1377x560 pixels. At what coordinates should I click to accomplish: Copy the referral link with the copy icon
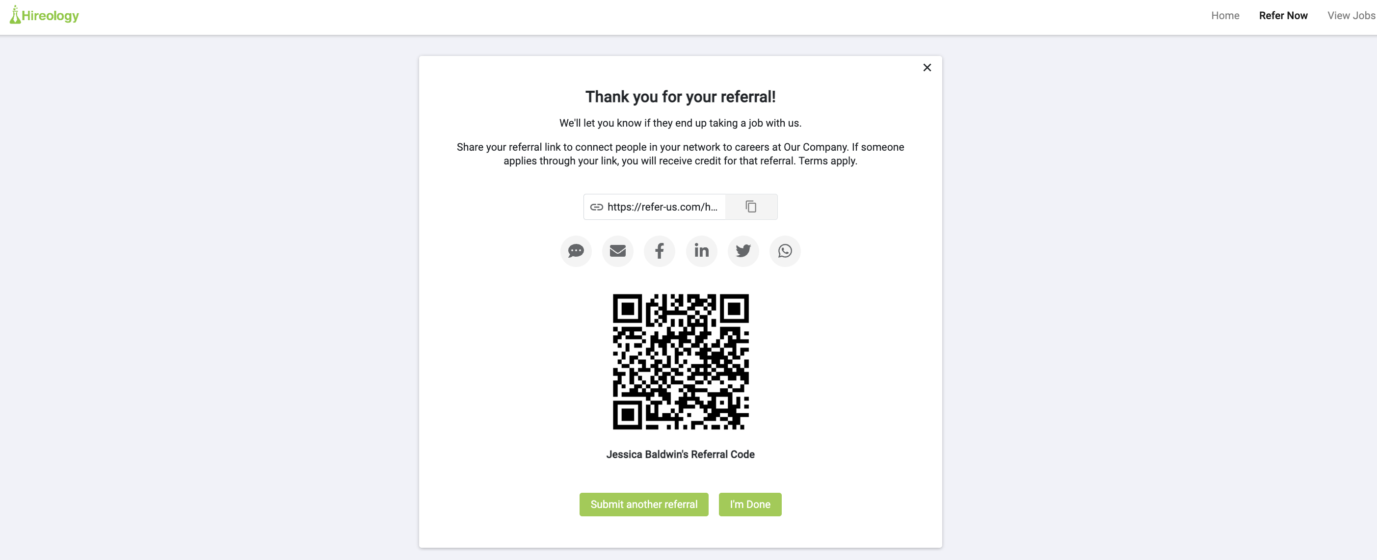pos(751,207)
